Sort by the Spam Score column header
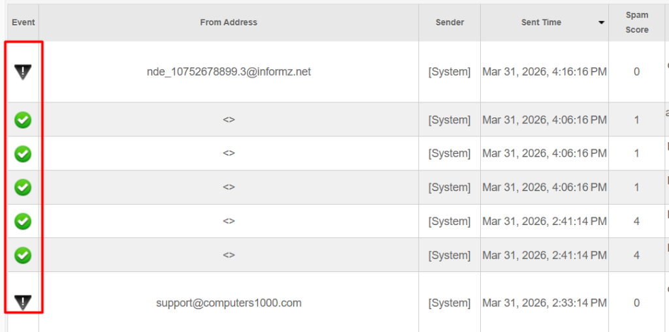The image size is (669, 332). tap(636, 22)
